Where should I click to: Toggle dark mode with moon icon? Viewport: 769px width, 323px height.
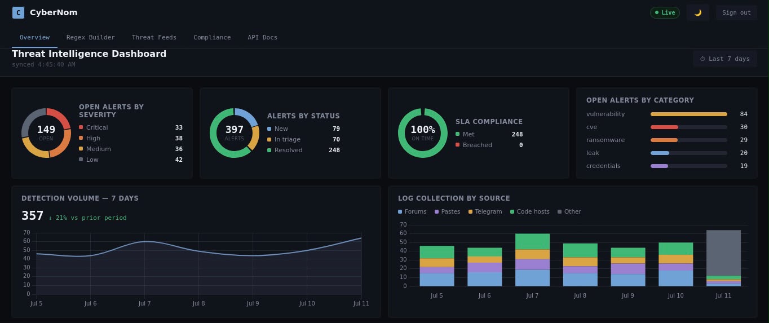[697, 12]
